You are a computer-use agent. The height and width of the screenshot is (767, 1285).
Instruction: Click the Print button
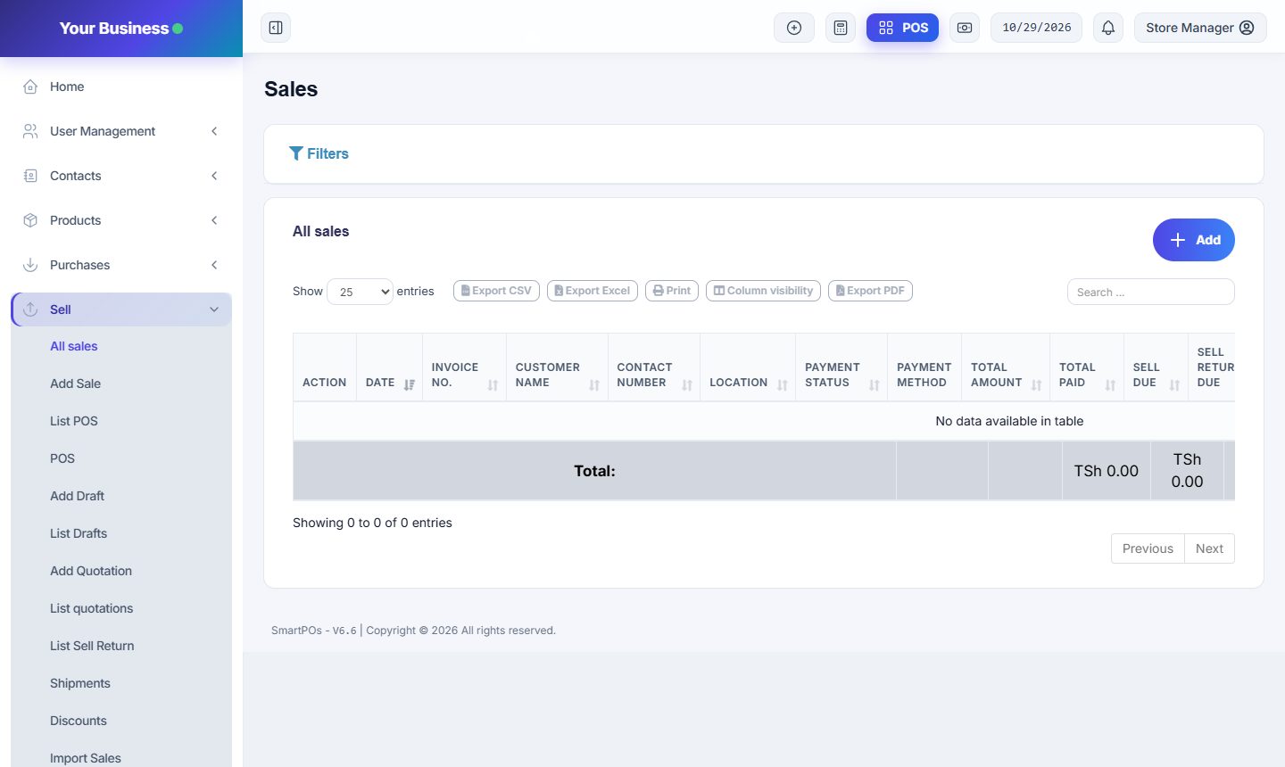(672, 291)
